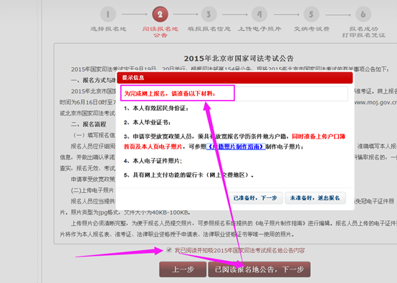397x283 pixels.
Task: Toggle the 我已阅读并知晓 announcement checkbox
Action: coord(169,250)
